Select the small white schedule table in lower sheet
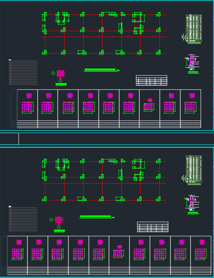Viewport: 214px width, 278px height. pyautogui.click(x=153, y=227)
